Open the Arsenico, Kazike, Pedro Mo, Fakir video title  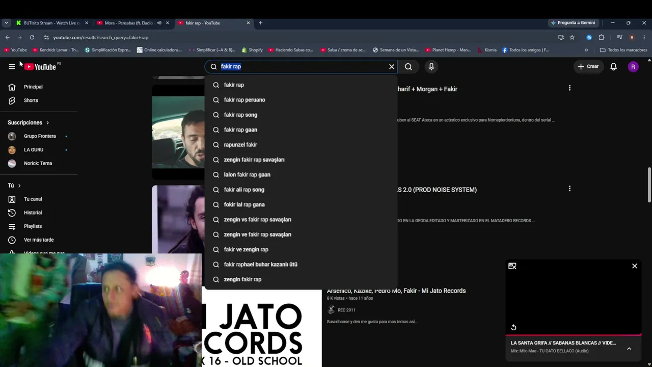click(396, 291)
